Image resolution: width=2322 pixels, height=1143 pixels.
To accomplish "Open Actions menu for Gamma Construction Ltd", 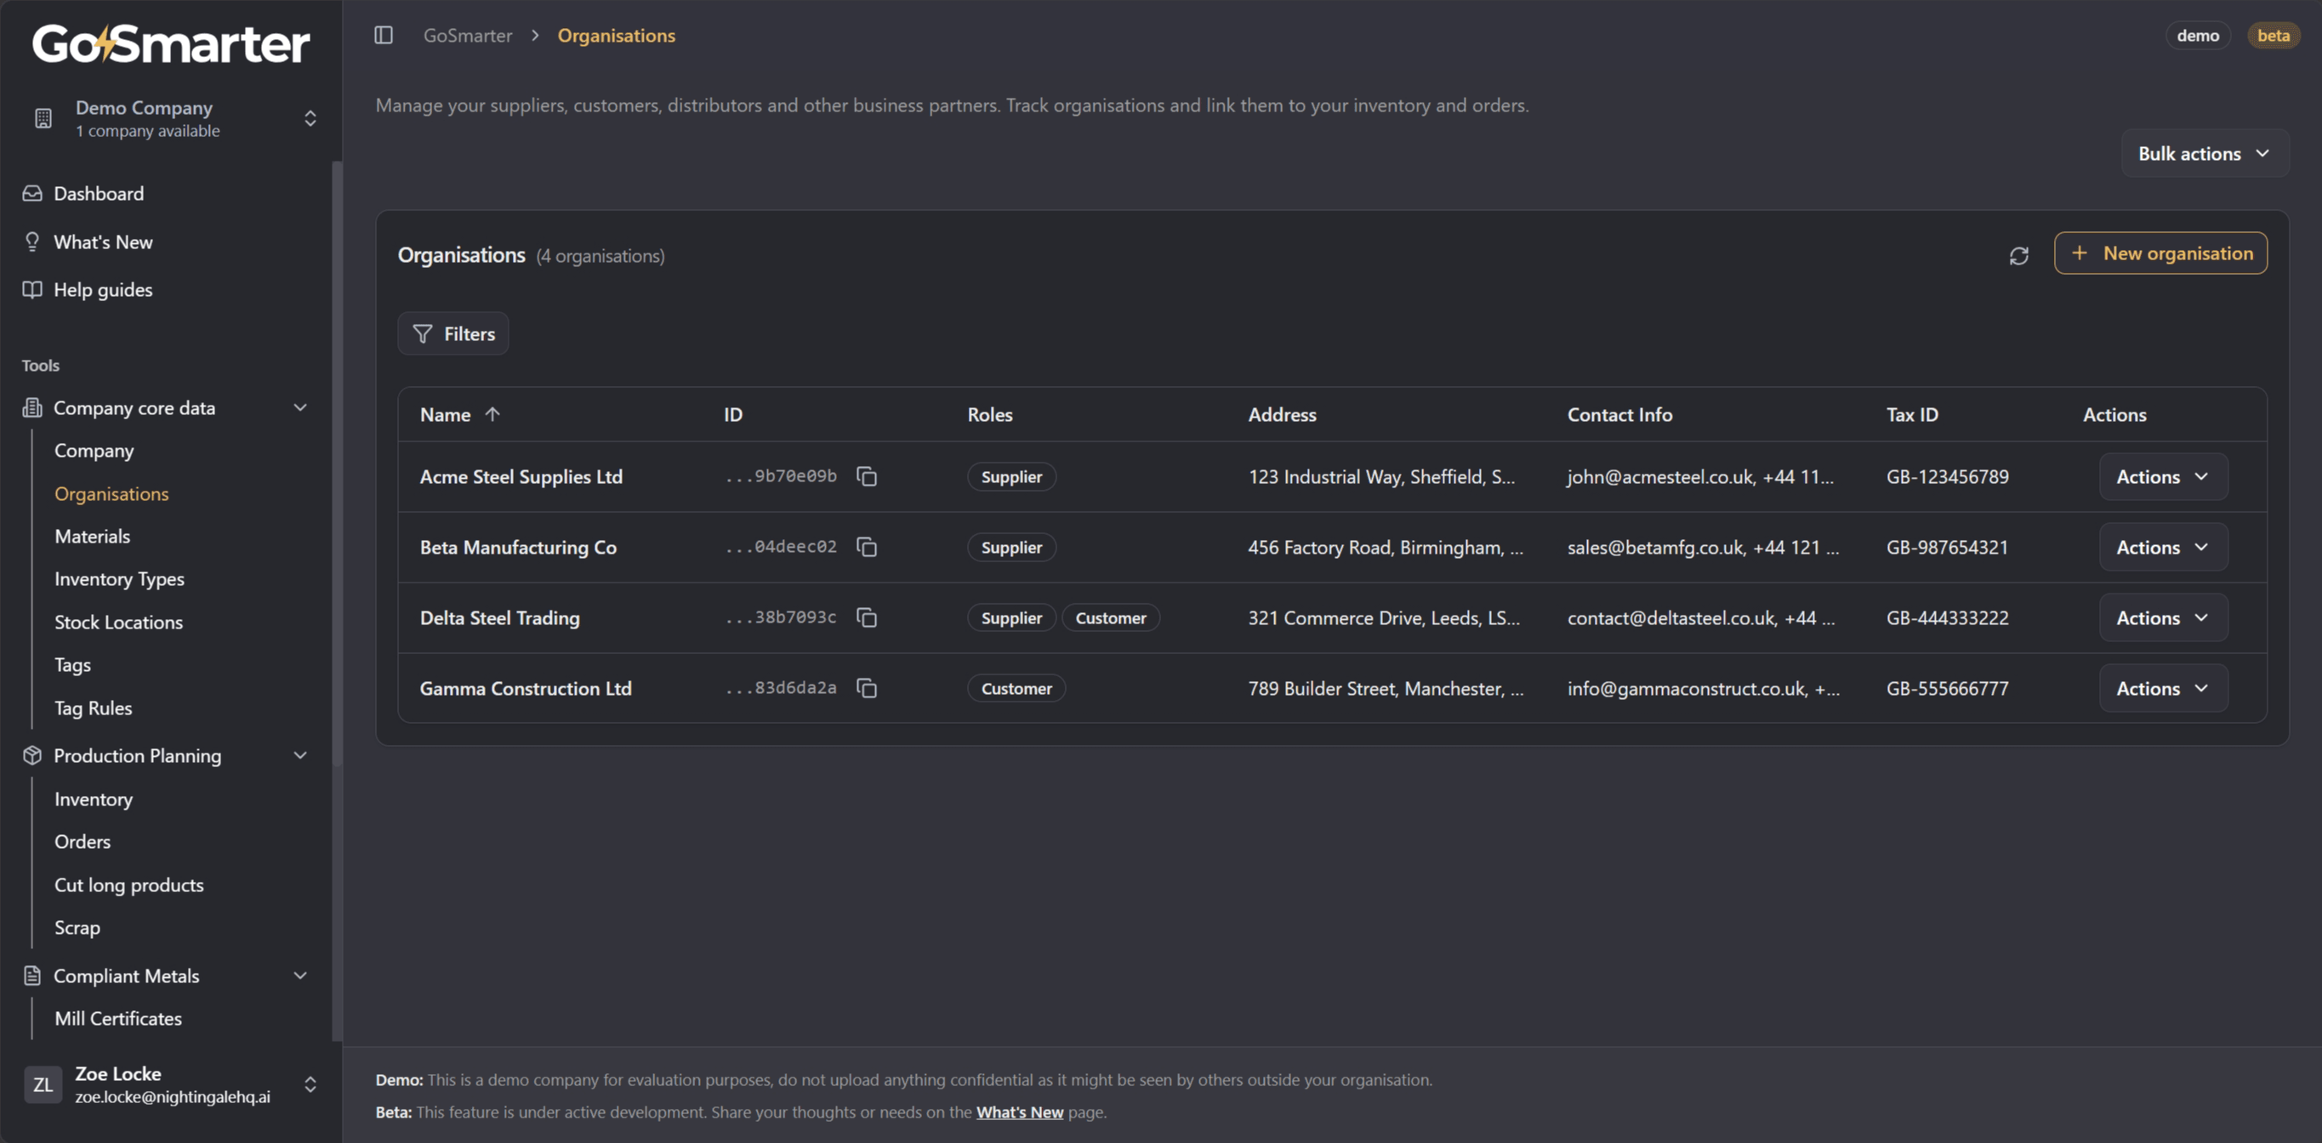I will (2163, 688).
